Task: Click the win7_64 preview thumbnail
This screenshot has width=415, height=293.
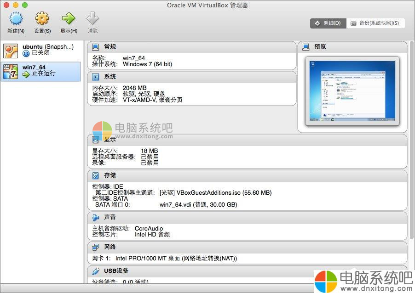Action: tap(352, 91)
